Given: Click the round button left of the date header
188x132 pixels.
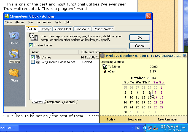Looking at the screenshot, I should click(103, 56).
